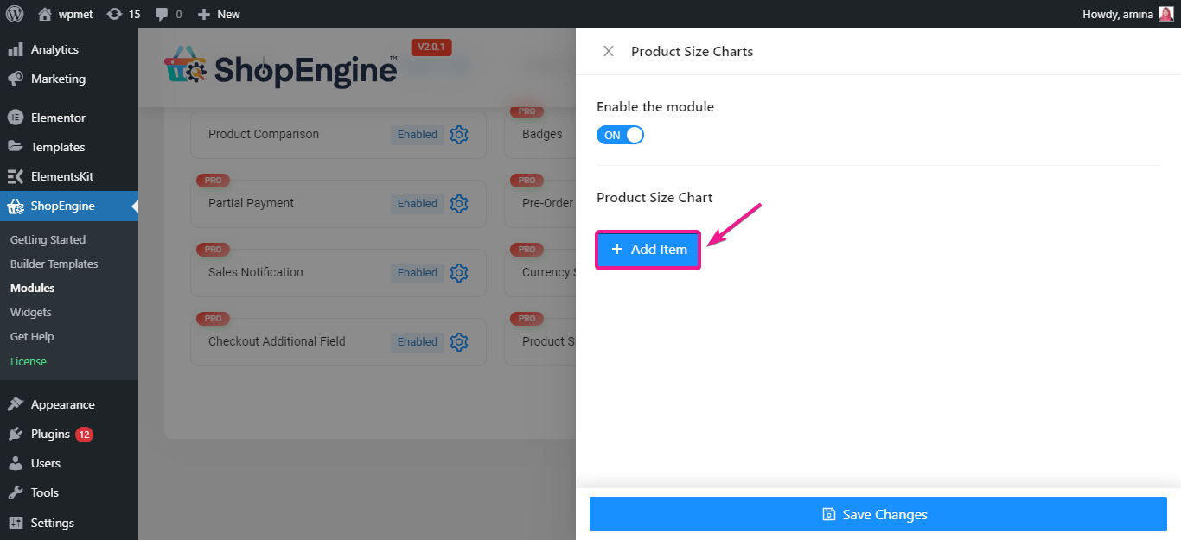Open settings gear for Product Comparison
Viewport: 1181px width, 540px height.
[459, 135]
